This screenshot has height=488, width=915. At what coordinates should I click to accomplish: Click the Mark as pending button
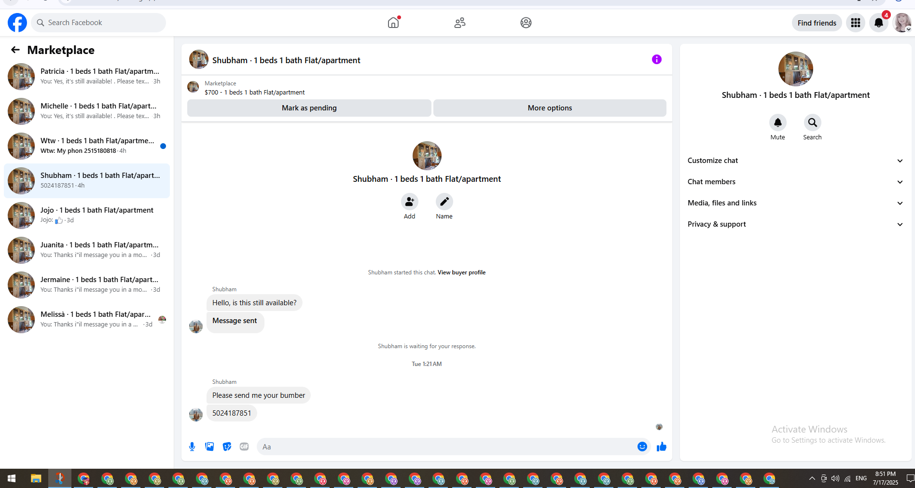[x=309, y=108]
